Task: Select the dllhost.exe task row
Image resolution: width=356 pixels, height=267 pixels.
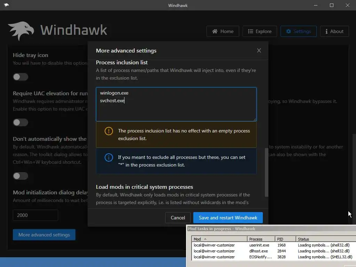Action: (274, 251)
